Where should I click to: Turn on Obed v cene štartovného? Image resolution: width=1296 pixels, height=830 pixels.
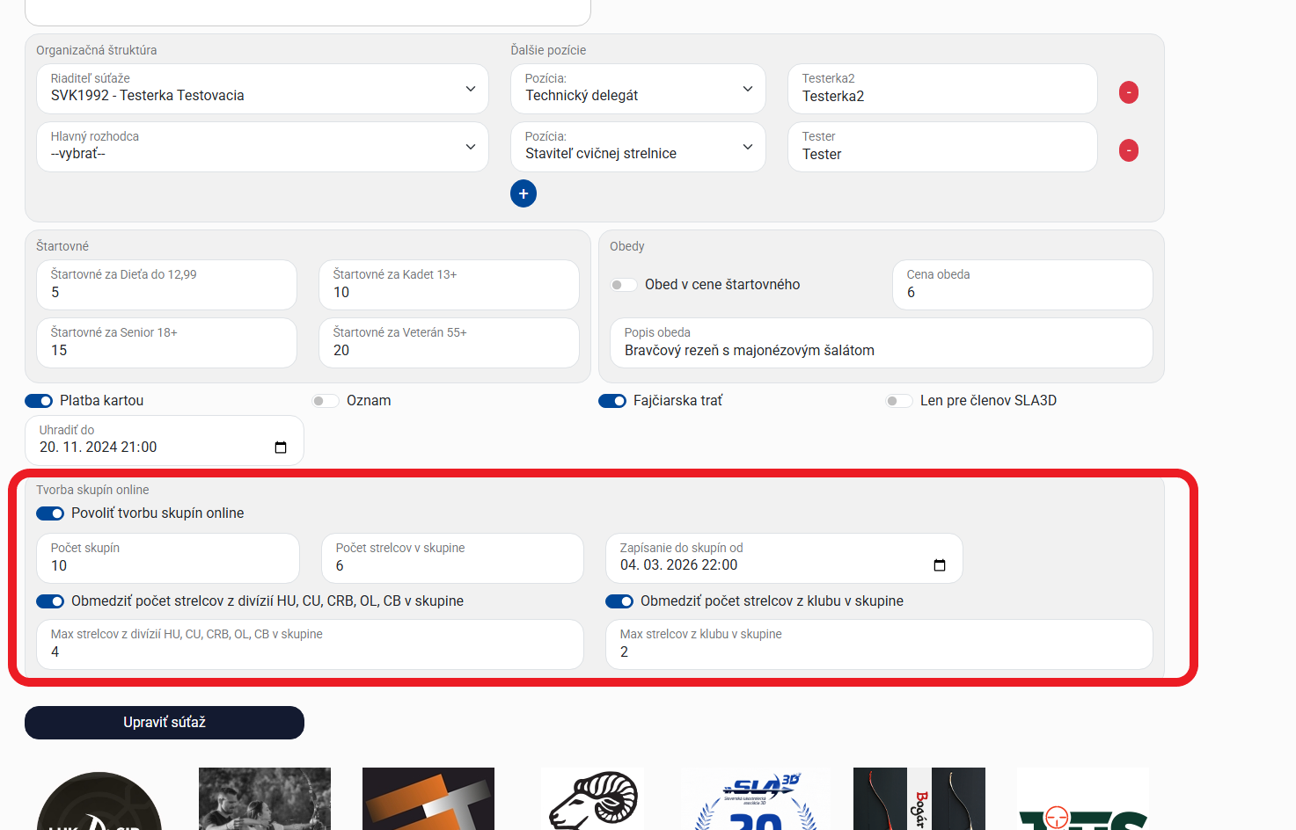tap(624, 285)
